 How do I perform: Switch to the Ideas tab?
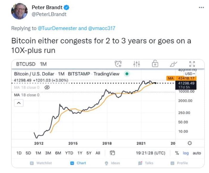click(x=112, y=163)
